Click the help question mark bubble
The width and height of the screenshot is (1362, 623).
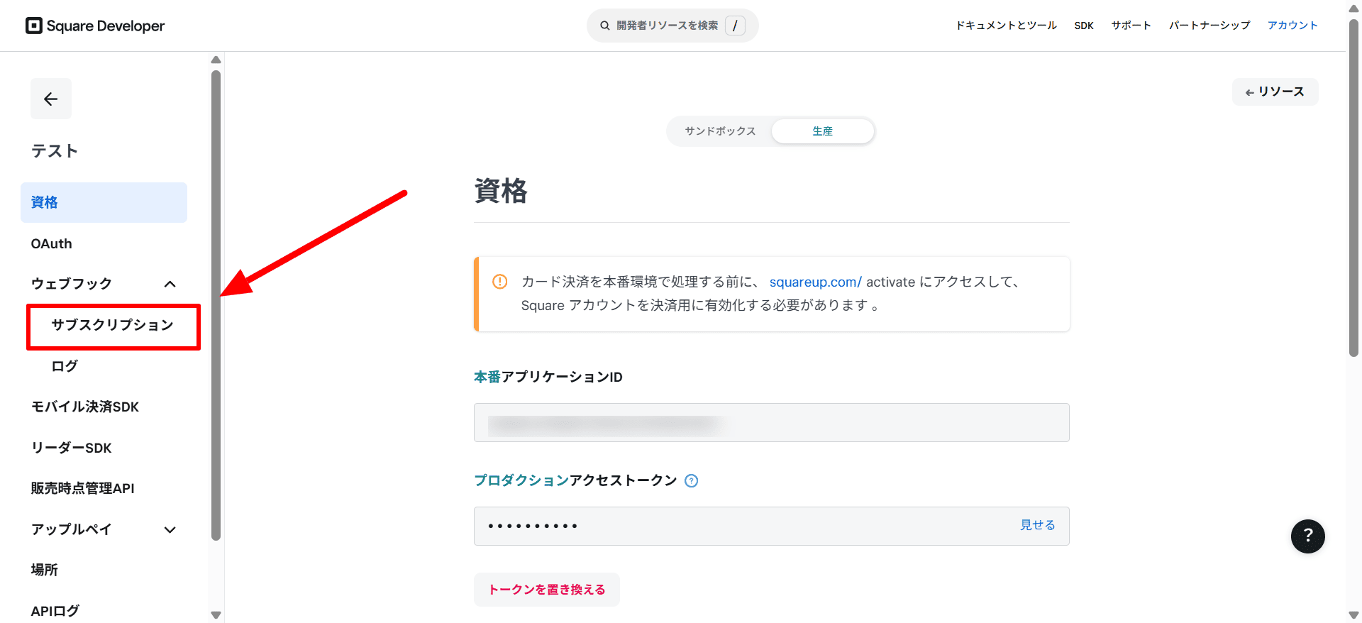click(1307, 536)
